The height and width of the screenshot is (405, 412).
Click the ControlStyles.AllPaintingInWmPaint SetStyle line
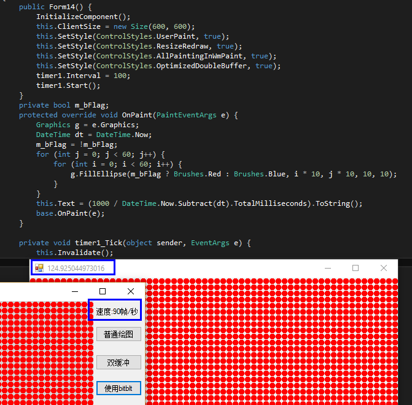pos(156,56)
